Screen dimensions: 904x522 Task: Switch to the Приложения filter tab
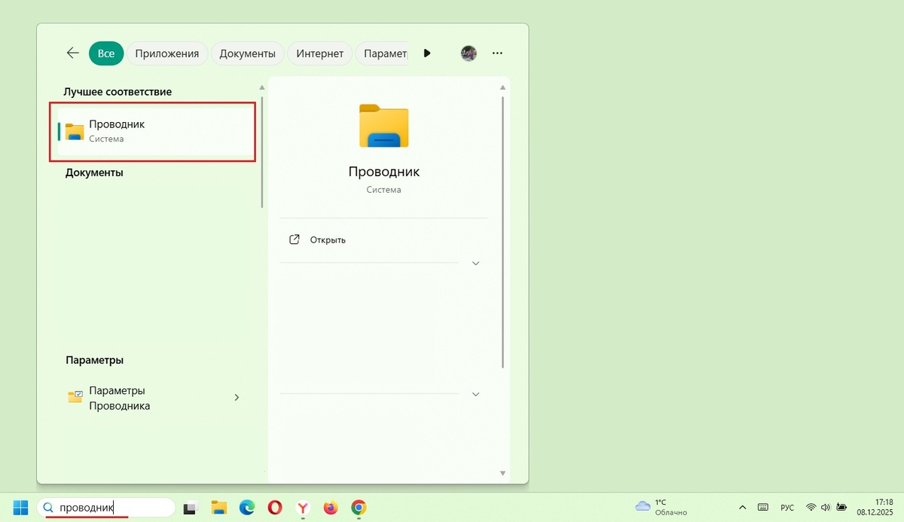(166, 53)
